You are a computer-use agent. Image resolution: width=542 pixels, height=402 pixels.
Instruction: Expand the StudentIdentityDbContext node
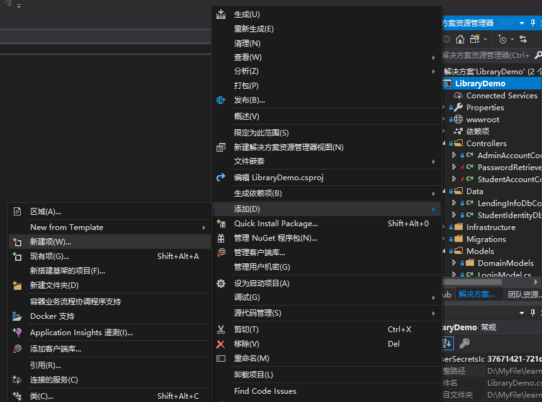point(454,215)
